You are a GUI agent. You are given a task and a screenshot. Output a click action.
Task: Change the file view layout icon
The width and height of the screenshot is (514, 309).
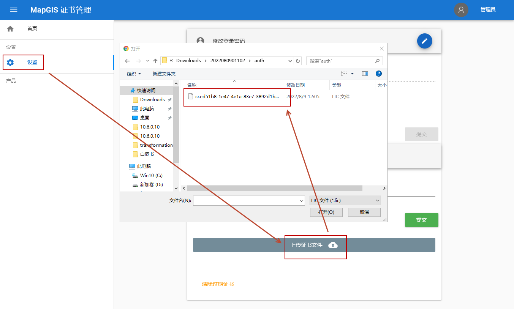(x=345, y=74)
